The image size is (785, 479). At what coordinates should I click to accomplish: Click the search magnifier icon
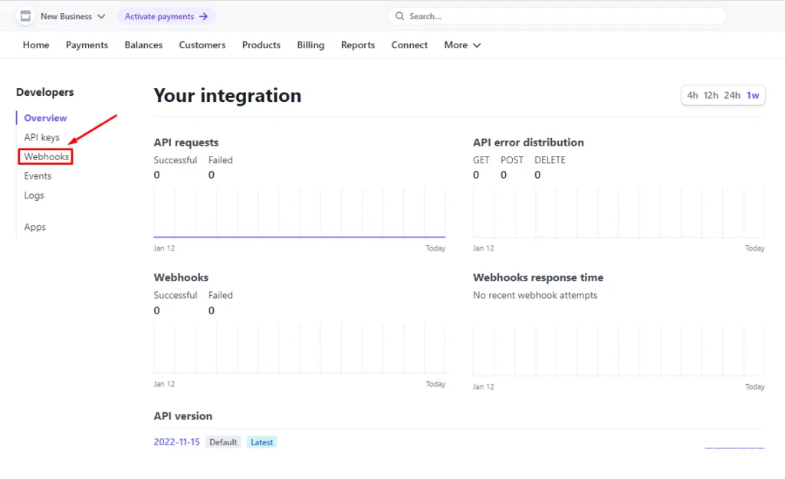[x=399, y=16]
